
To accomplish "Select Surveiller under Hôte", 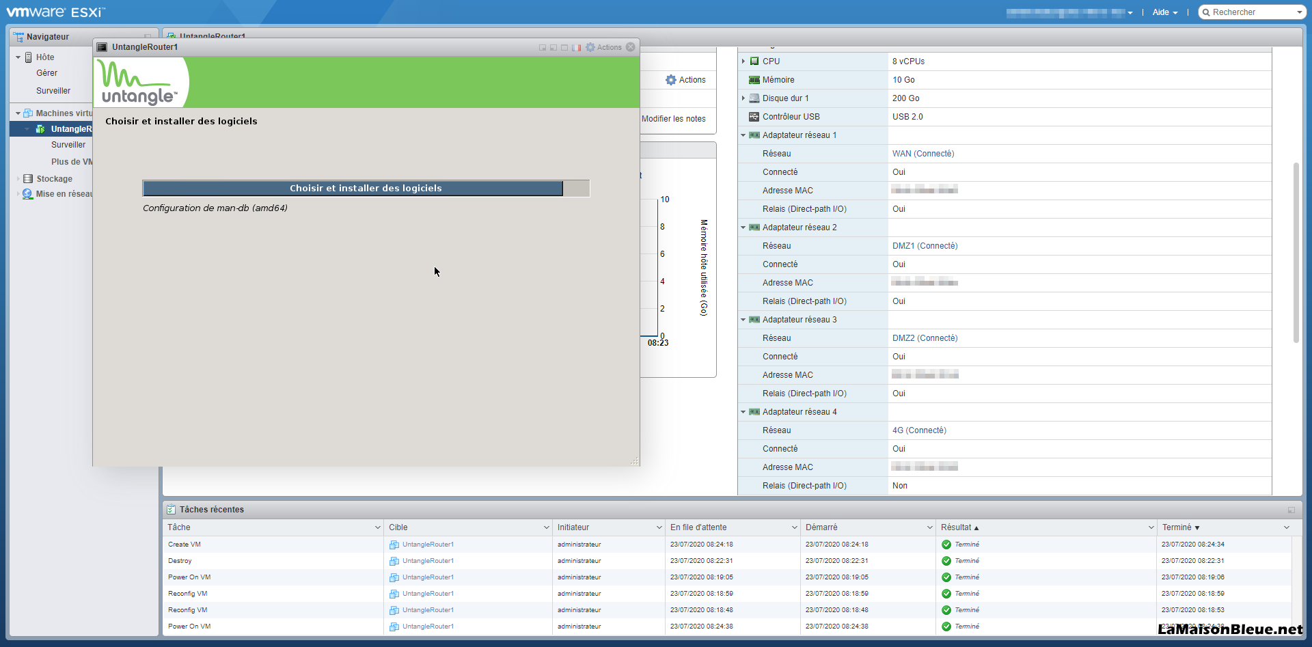I will [53, 91].
